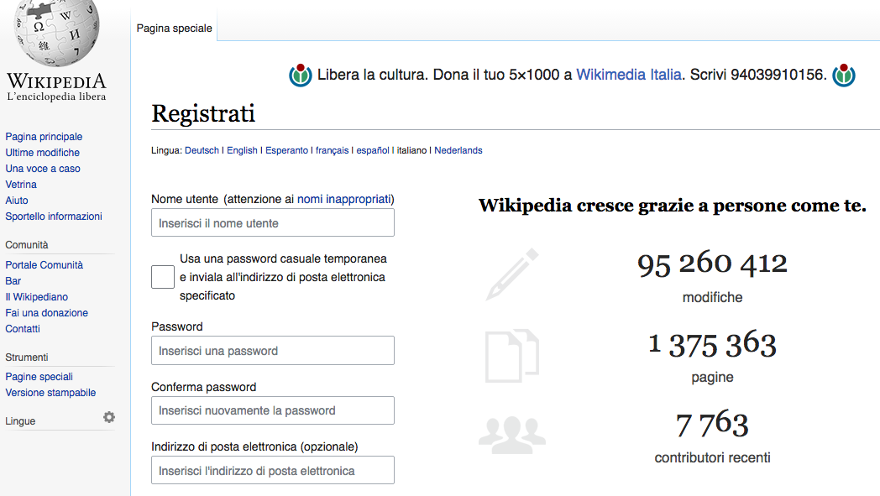Open Il Wikipediano link

(x=36, y=297)
